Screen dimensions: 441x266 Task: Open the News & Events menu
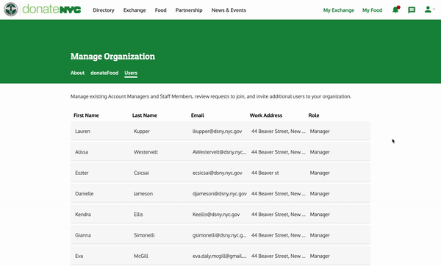coord(229,10)
